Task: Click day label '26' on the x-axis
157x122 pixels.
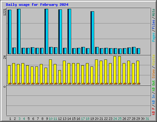Action: pyautogui.click(x=124, y=119)
